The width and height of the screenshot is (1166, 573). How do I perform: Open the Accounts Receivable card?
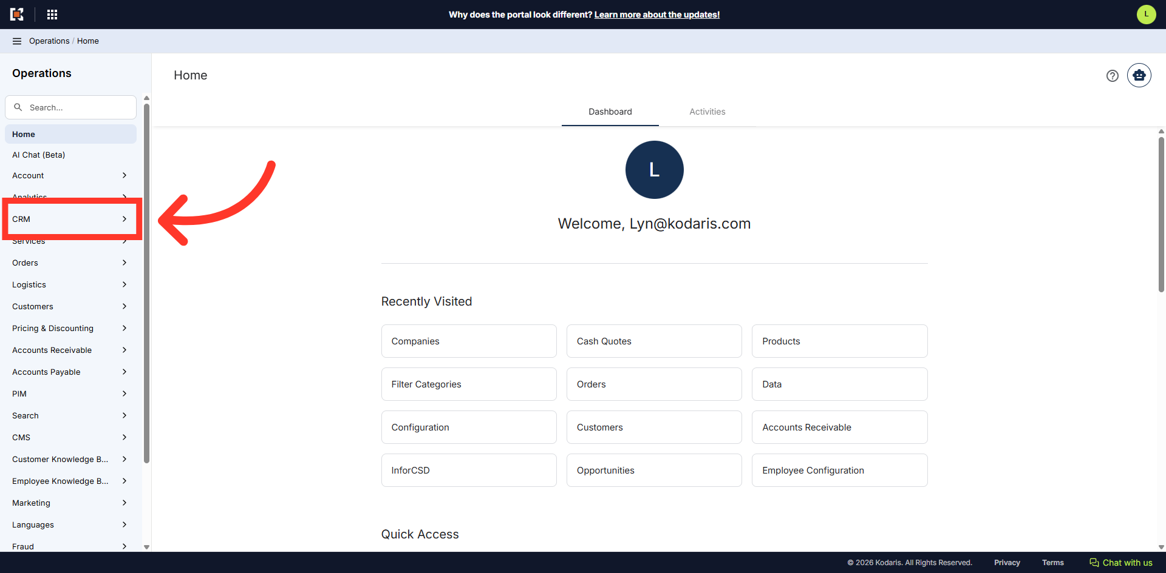839,427
